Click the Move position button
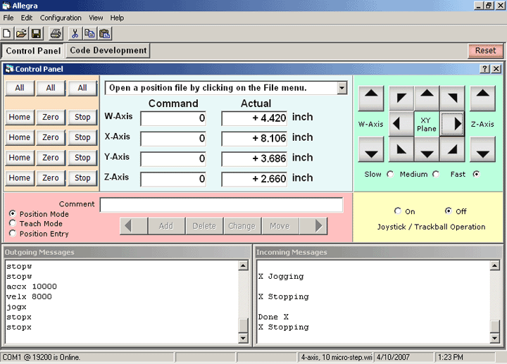507x364 pixels. [280, 225]
